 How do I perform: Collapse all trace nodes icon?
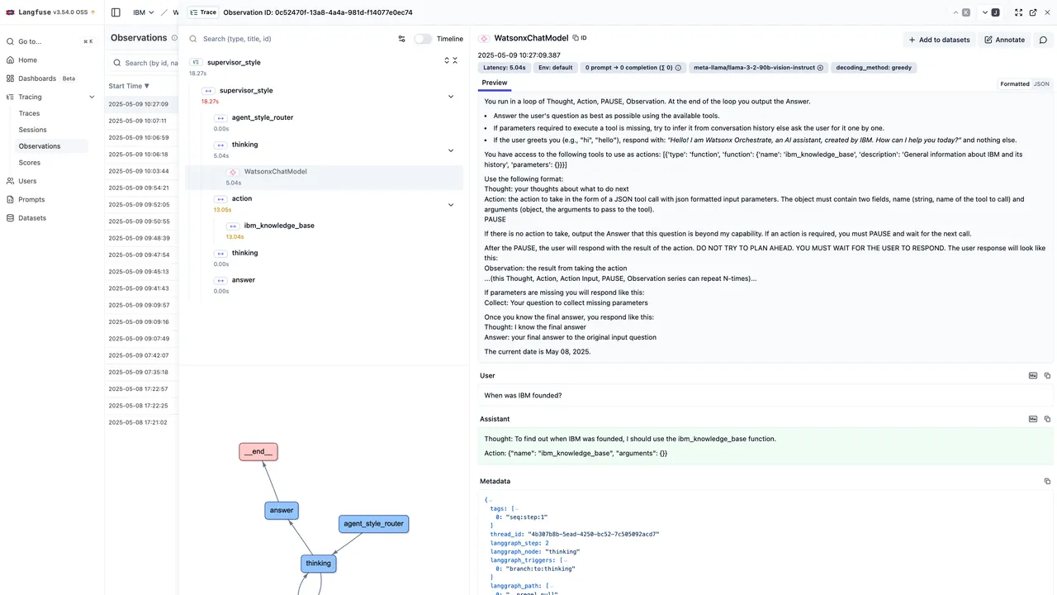(x=455, y=60)
